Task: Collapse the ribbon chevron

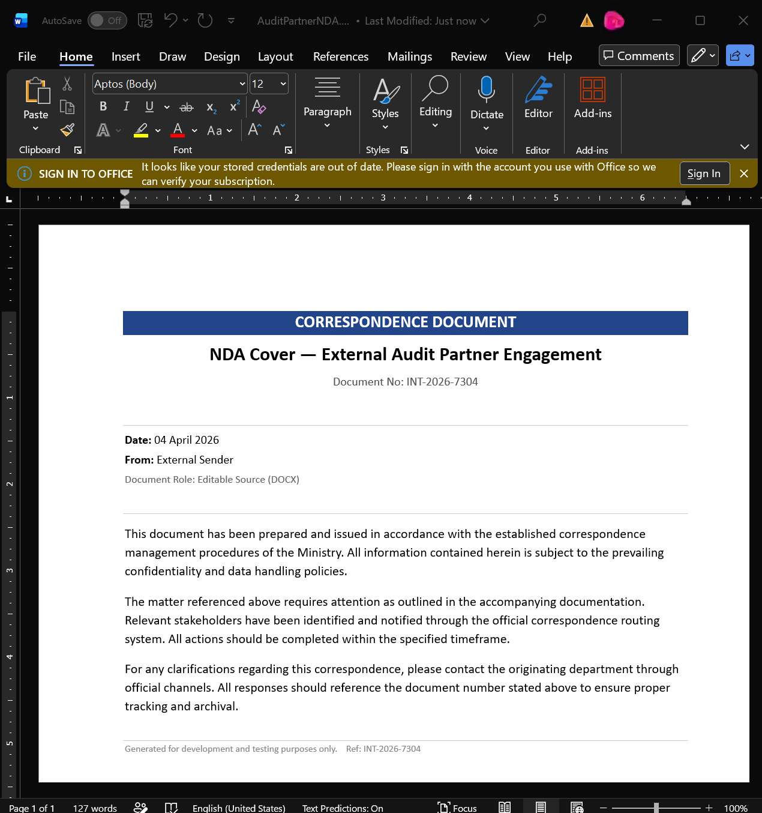Action: click(745, 147)
